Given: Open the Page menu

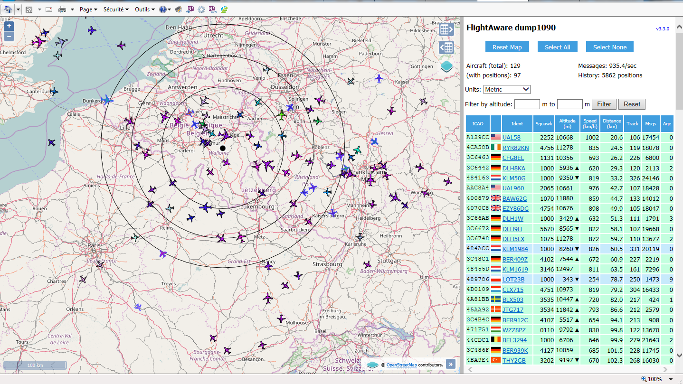Looking at the screenshot, I should coord(88,9).
